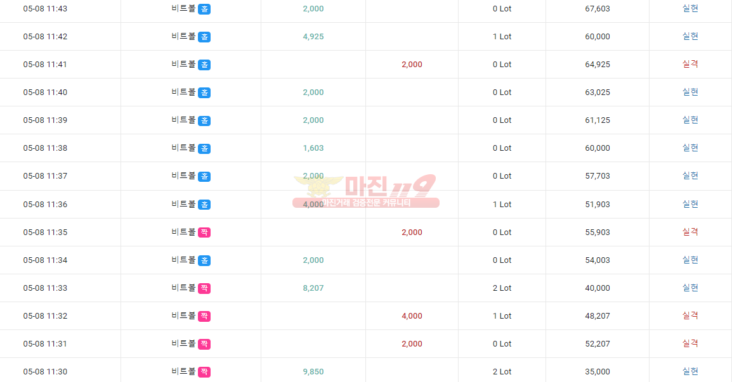Click the red 4,000 loss in the 11:32 row

coord(412,316)
